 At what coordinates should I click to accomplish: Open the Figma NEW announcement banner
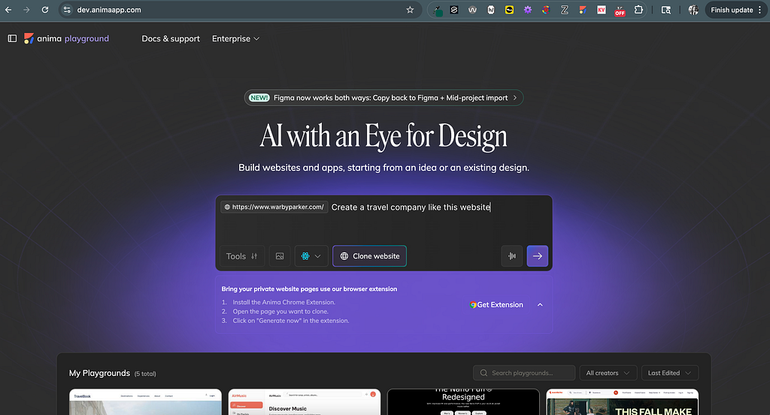[383, 98]
